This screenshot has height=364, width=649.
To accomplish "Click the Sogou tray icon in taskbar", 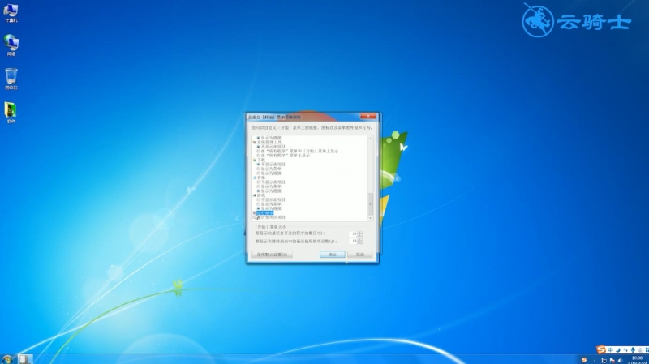I will point(584,360).
